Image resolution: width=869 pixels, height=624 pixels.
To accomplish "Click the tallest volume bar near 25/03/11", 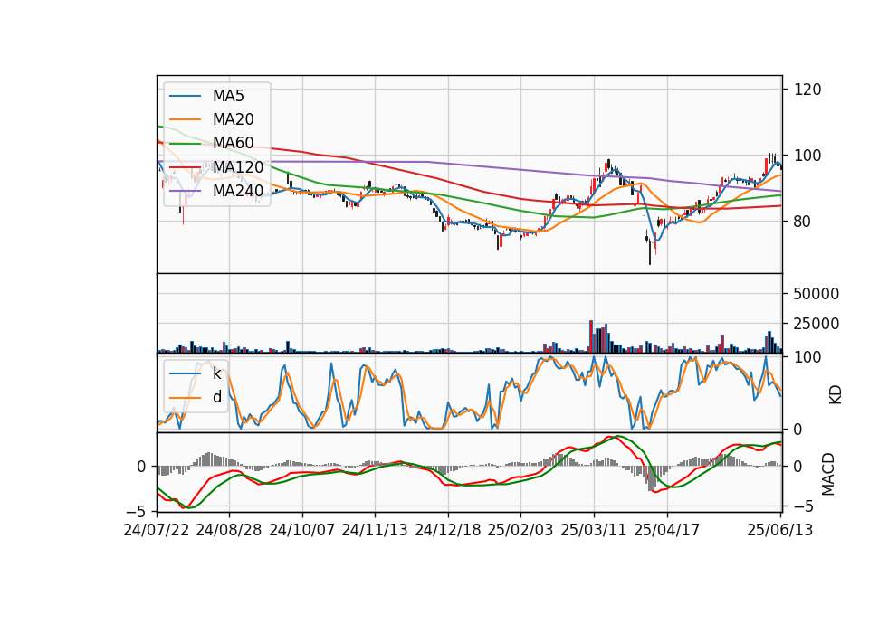I will [x=591, y=336].
